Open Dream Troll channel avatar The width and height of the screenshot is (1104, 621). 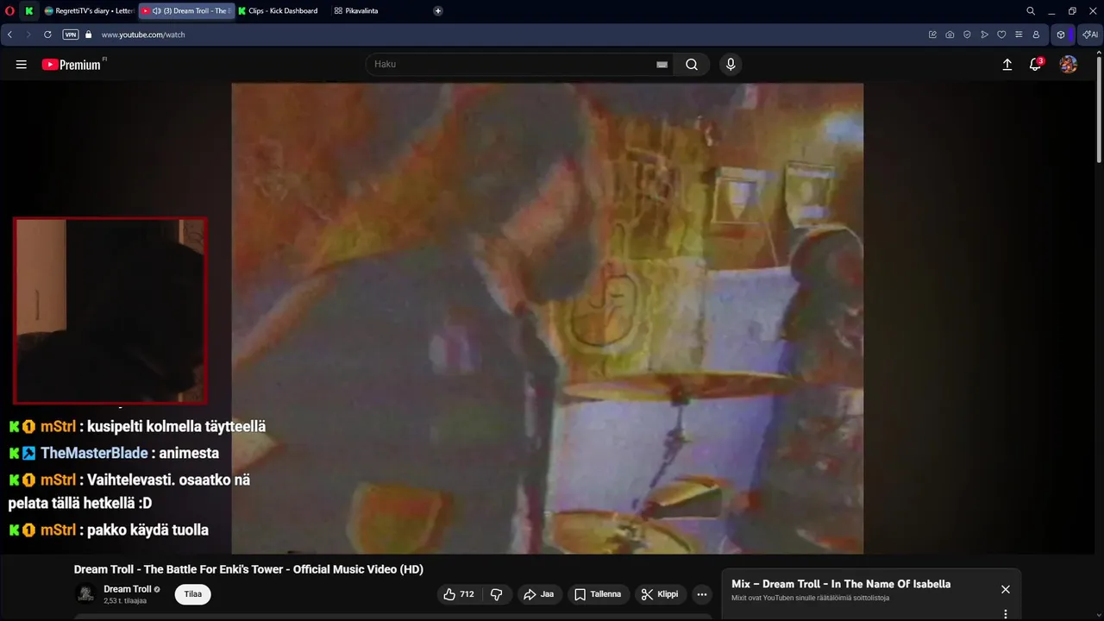pos(85,593)
